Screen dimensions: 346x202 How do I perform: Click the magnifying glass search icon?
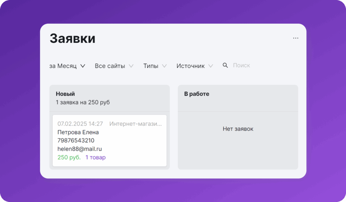point(225,65)
